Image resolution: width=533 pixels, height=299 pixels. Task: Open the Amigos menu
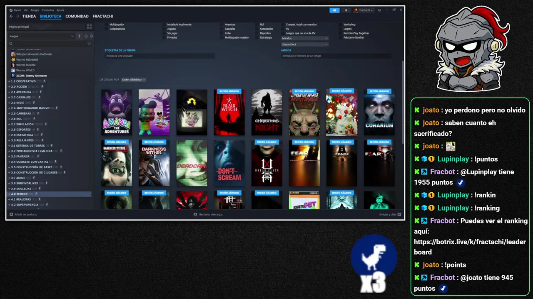tap(35, 10)
